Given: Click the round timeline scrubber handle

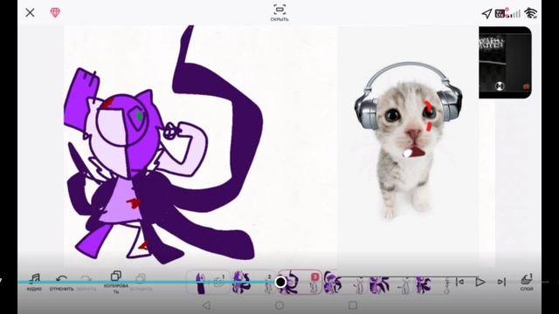Looking at the screenshot, I should pyautogui.click(x=280, y=282).
